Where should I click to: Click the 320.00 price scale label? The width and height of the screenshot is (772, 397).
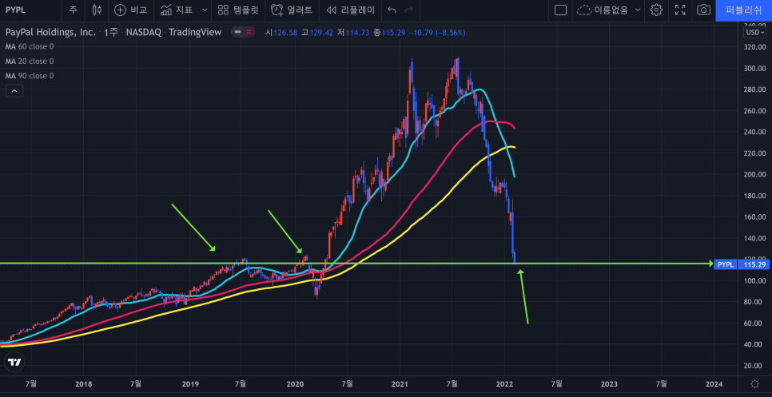pos(754,47)
